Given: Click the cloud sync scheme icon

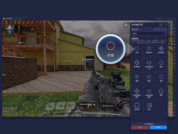Looking at the screenshot, I should (155, 29).
